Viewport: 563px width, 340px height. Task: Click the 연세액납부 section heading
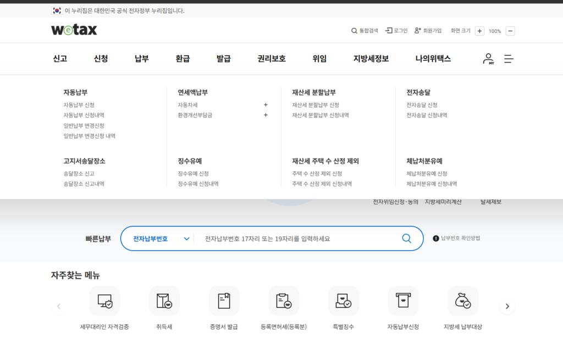point(193,93)
